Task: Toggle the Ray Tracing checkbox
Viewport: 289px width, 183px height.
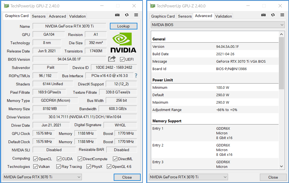Action: click(x=59, y=167)
